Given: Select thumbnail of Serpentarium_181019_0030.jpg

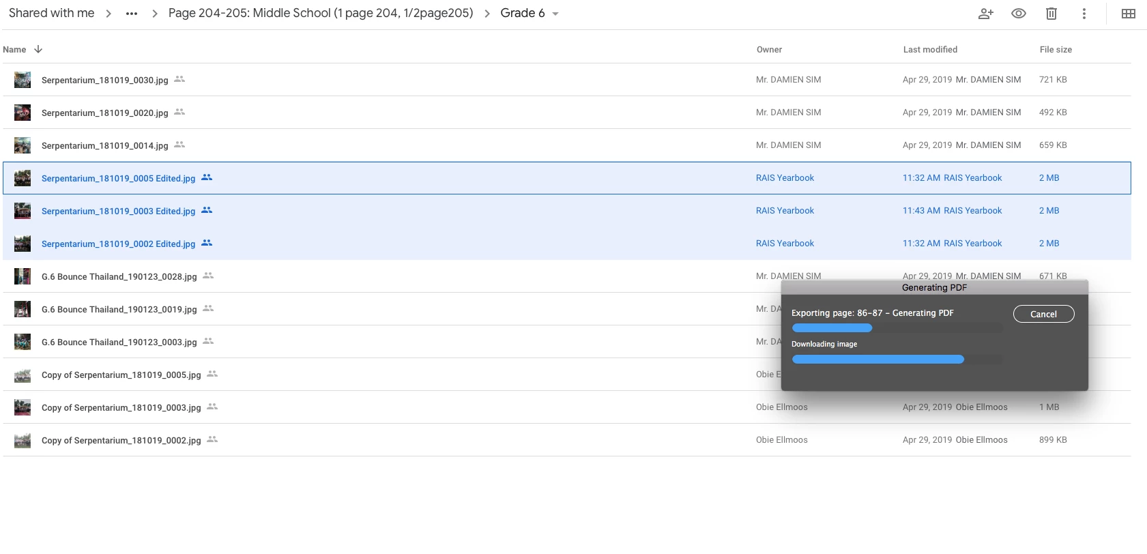Looking at the screenshot, I should (23, 80).
